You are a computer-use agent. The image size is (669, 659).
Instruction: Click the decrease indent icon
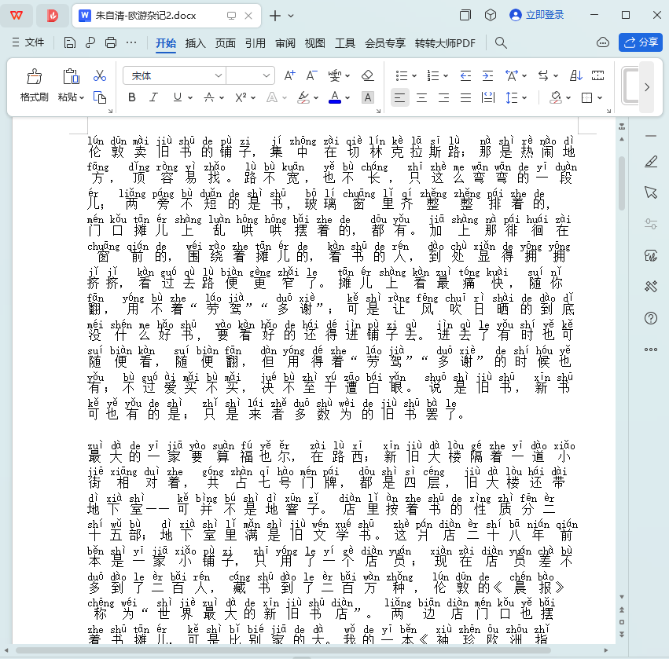465,76
